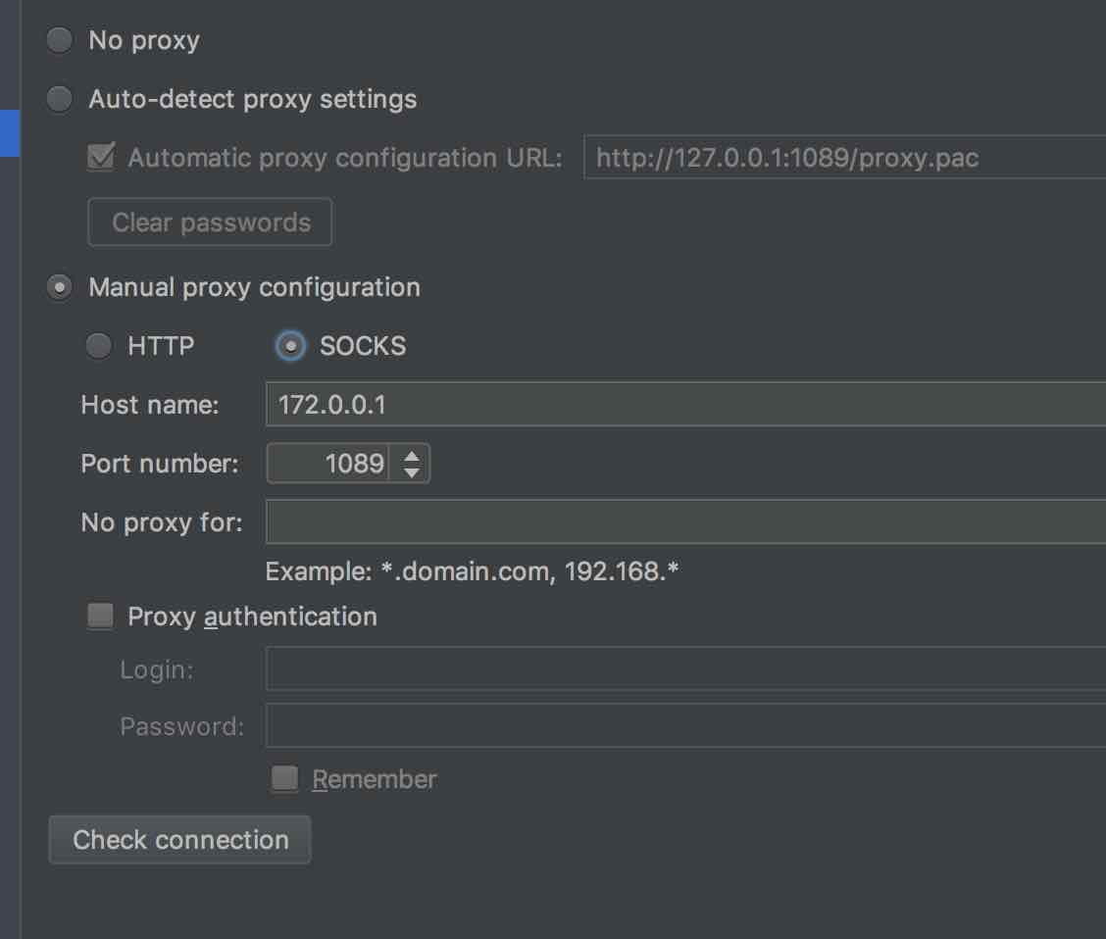Image resolution: width=1106 pixels, height=939 pixels.
Task: Select the SOCKS proxy type
Action: [x=290, y=346]
